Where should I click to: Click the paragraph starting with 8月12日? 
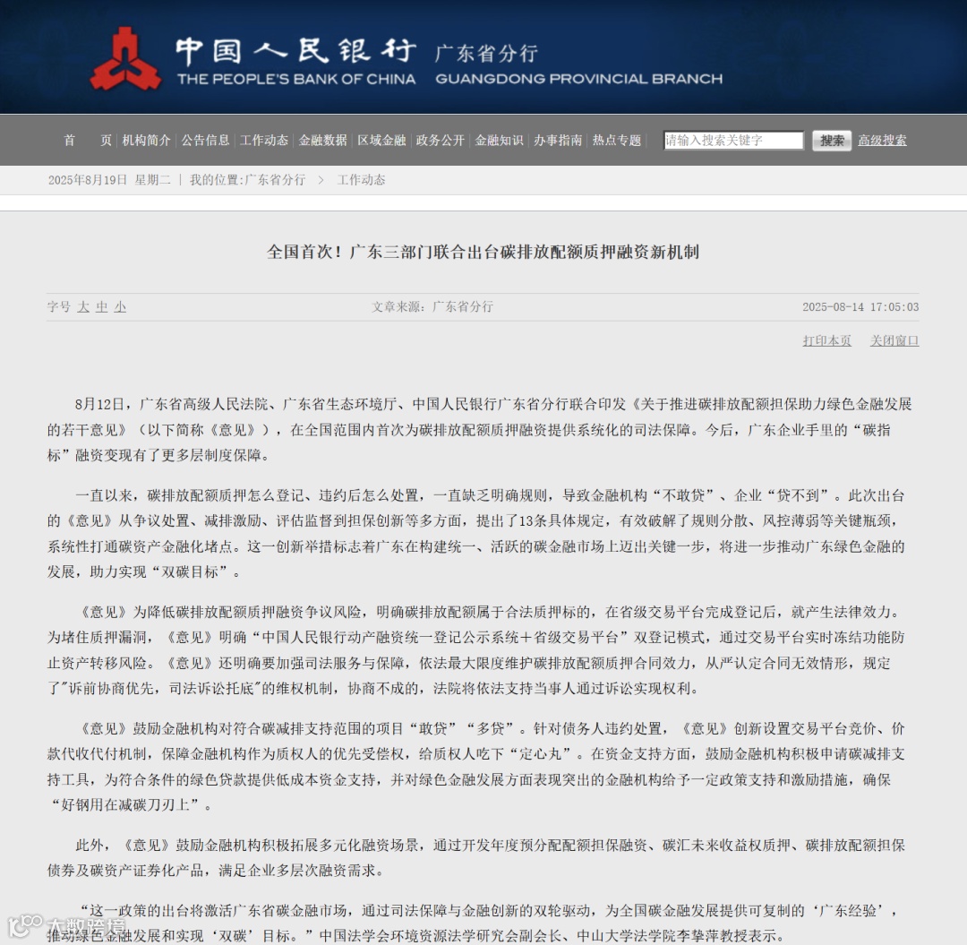(480, 429)
